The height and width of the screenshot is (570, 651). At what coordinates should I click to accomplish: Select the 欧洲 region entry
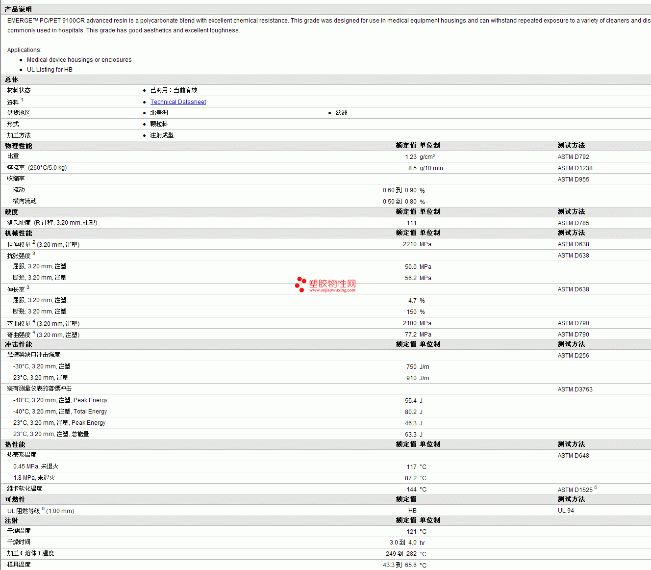coord(341,113)
